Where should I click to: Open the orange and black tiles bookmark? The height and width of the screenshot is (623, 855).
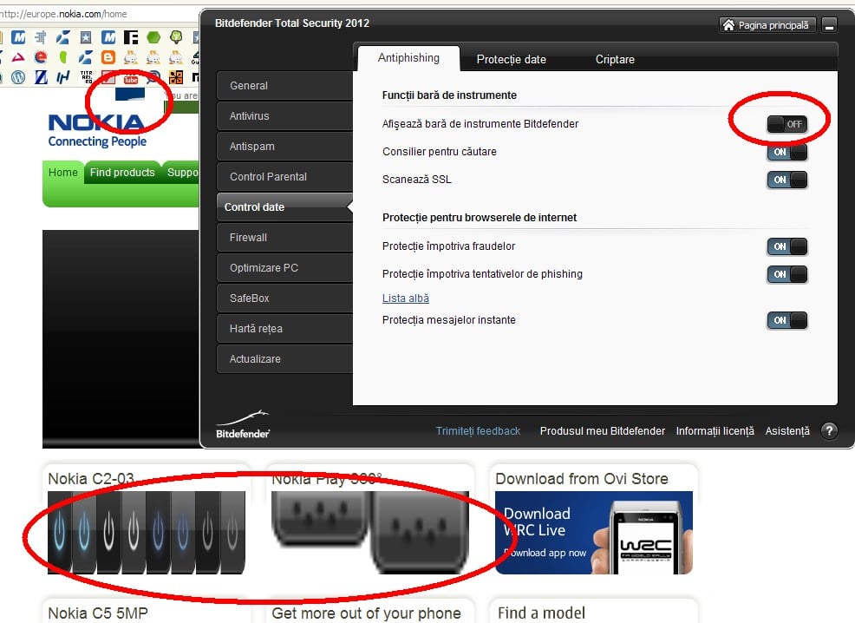[x=176, y=77]
